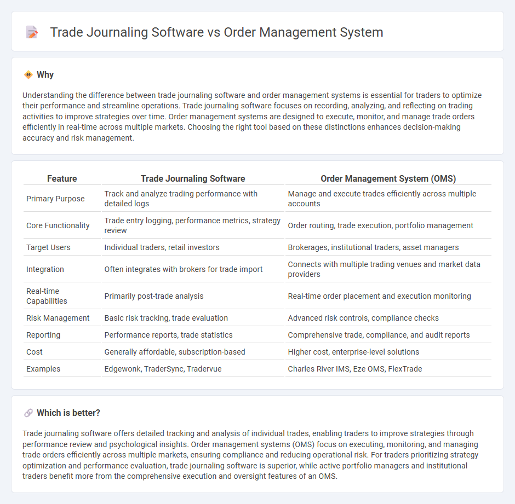The image size is (515, 504).
Task: Click the Target Users row label
Action: (x=48, y=247)
